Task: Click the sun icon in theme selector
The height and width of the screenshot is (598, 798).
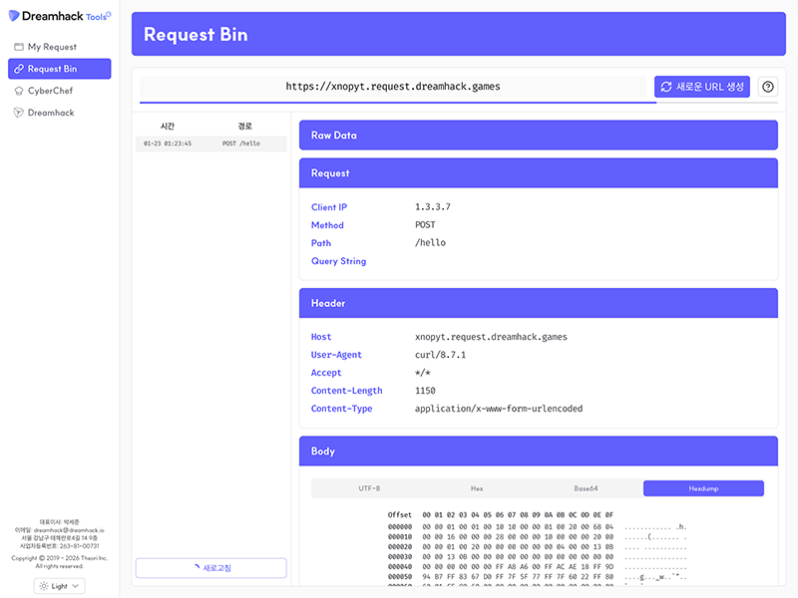Action: (x=44, y=586)
